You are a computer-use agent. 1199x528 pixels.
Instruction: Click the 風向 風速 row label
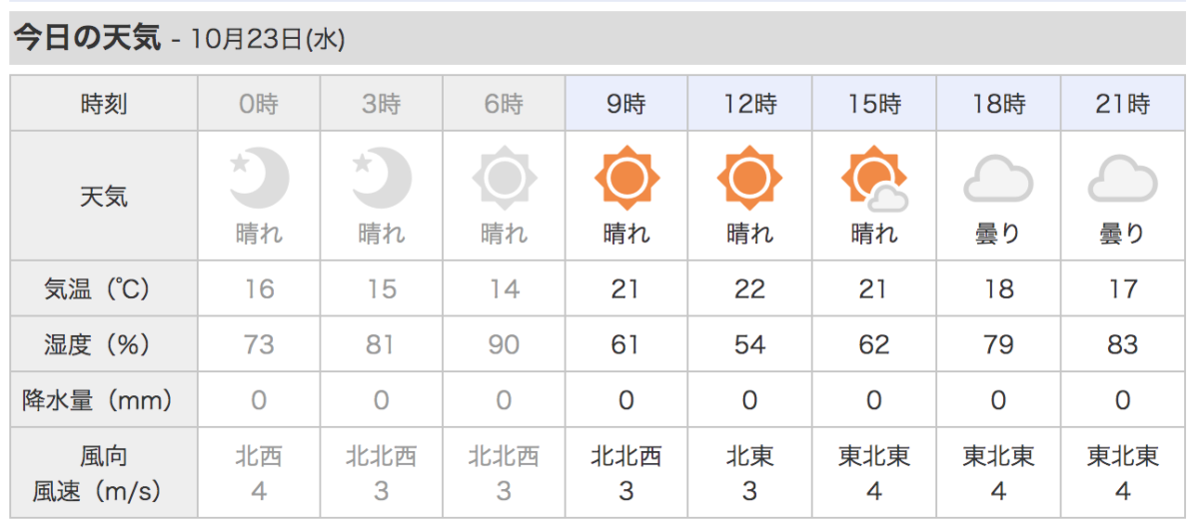(104, 473)
